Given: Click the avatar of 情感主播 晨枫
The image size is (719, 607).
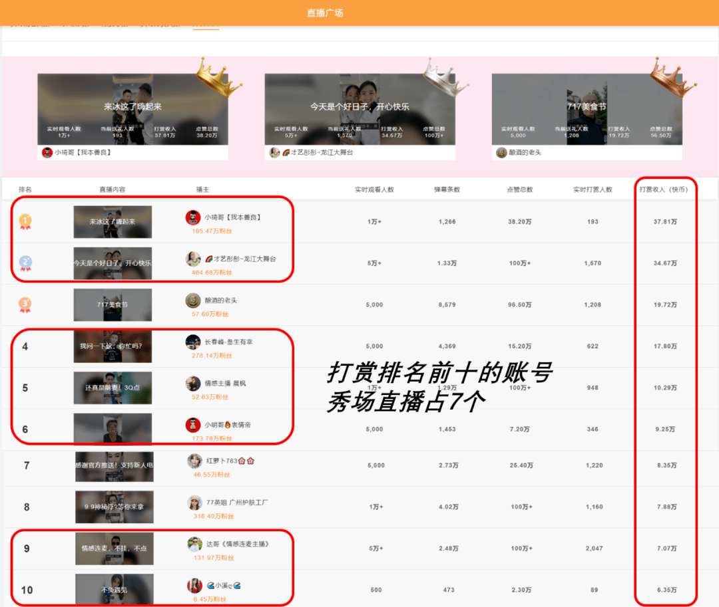Looking at the screenshot, I should (193, 383).
